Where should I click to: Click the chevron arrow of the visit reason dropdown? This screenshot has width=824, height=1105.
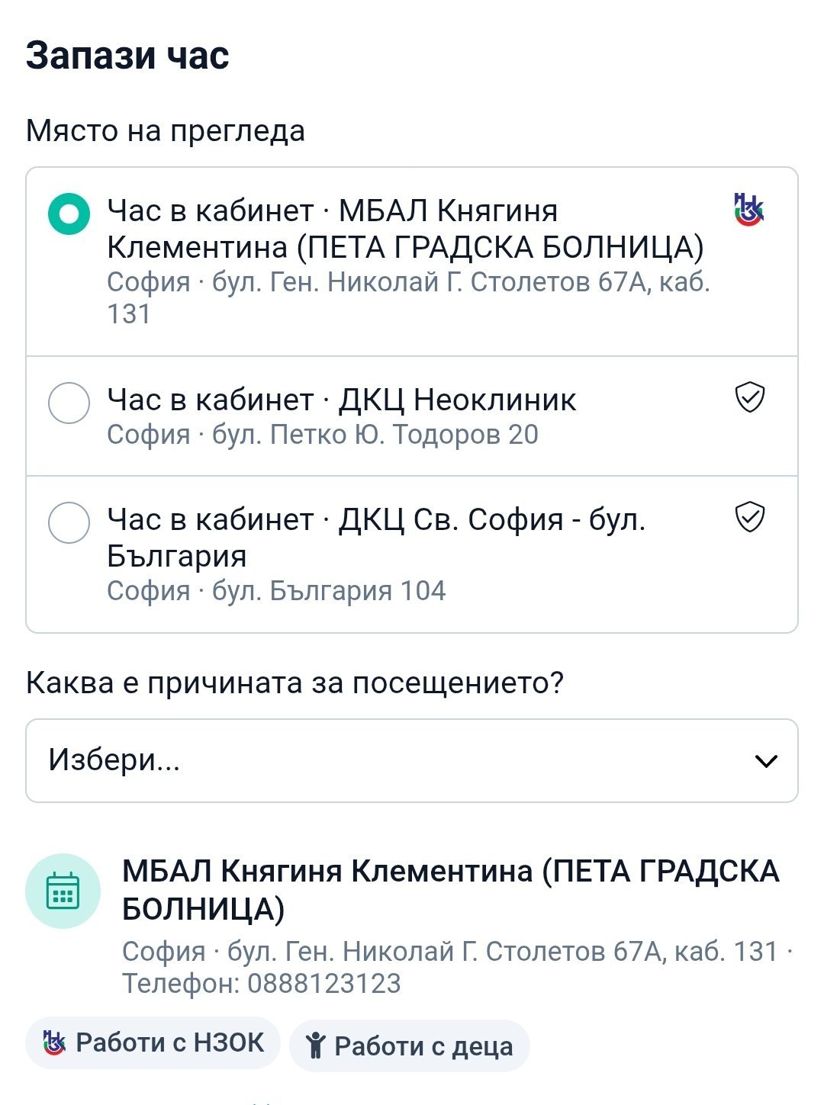tap(765, 760)
